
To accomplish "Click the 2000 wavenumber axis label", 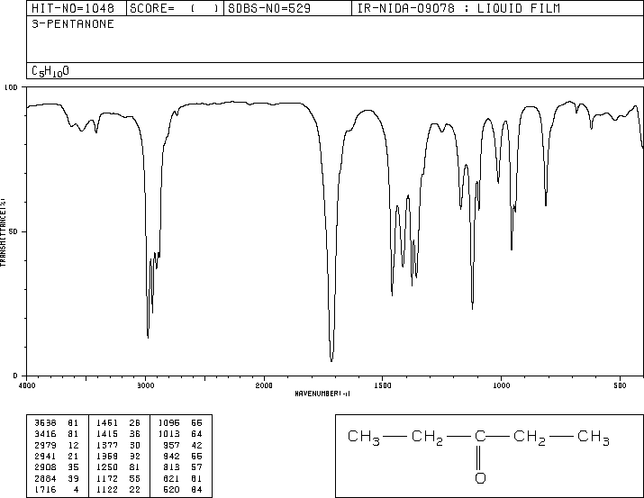I will click(264, 385).
